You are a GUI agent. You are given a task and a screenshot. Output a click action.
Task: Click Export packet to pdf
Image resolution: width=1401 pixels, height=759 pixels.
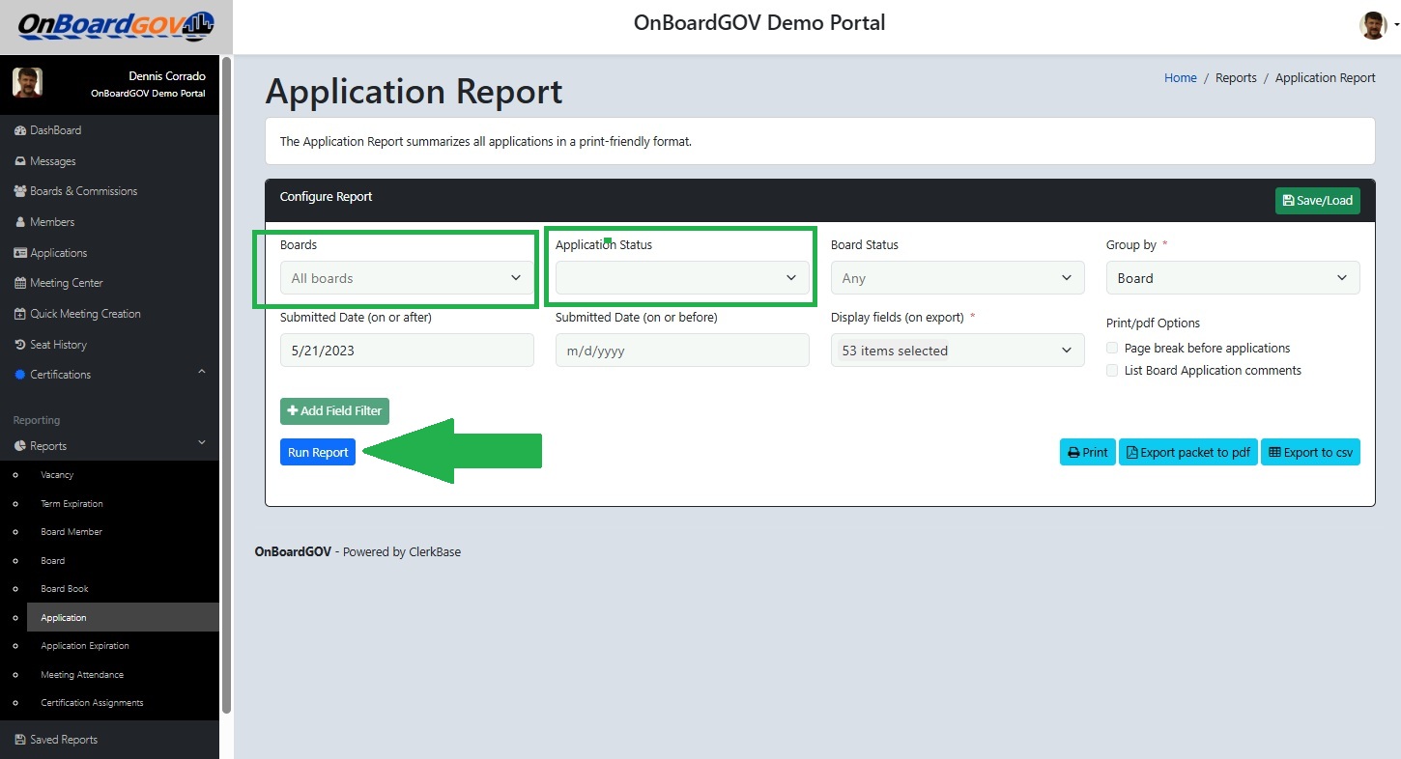(x=1188, y=453)
